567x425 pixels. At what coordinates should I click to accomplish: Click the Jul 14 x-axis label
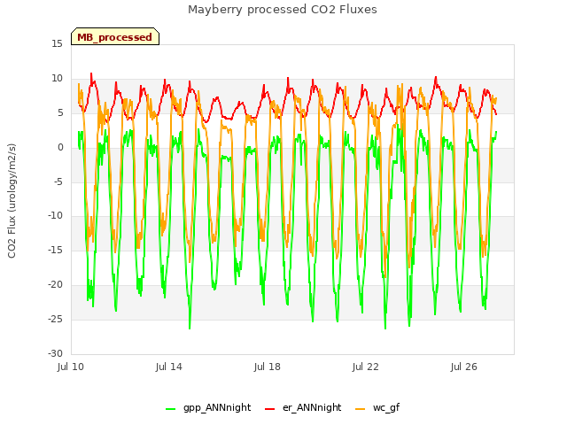(x=169, y=367)
